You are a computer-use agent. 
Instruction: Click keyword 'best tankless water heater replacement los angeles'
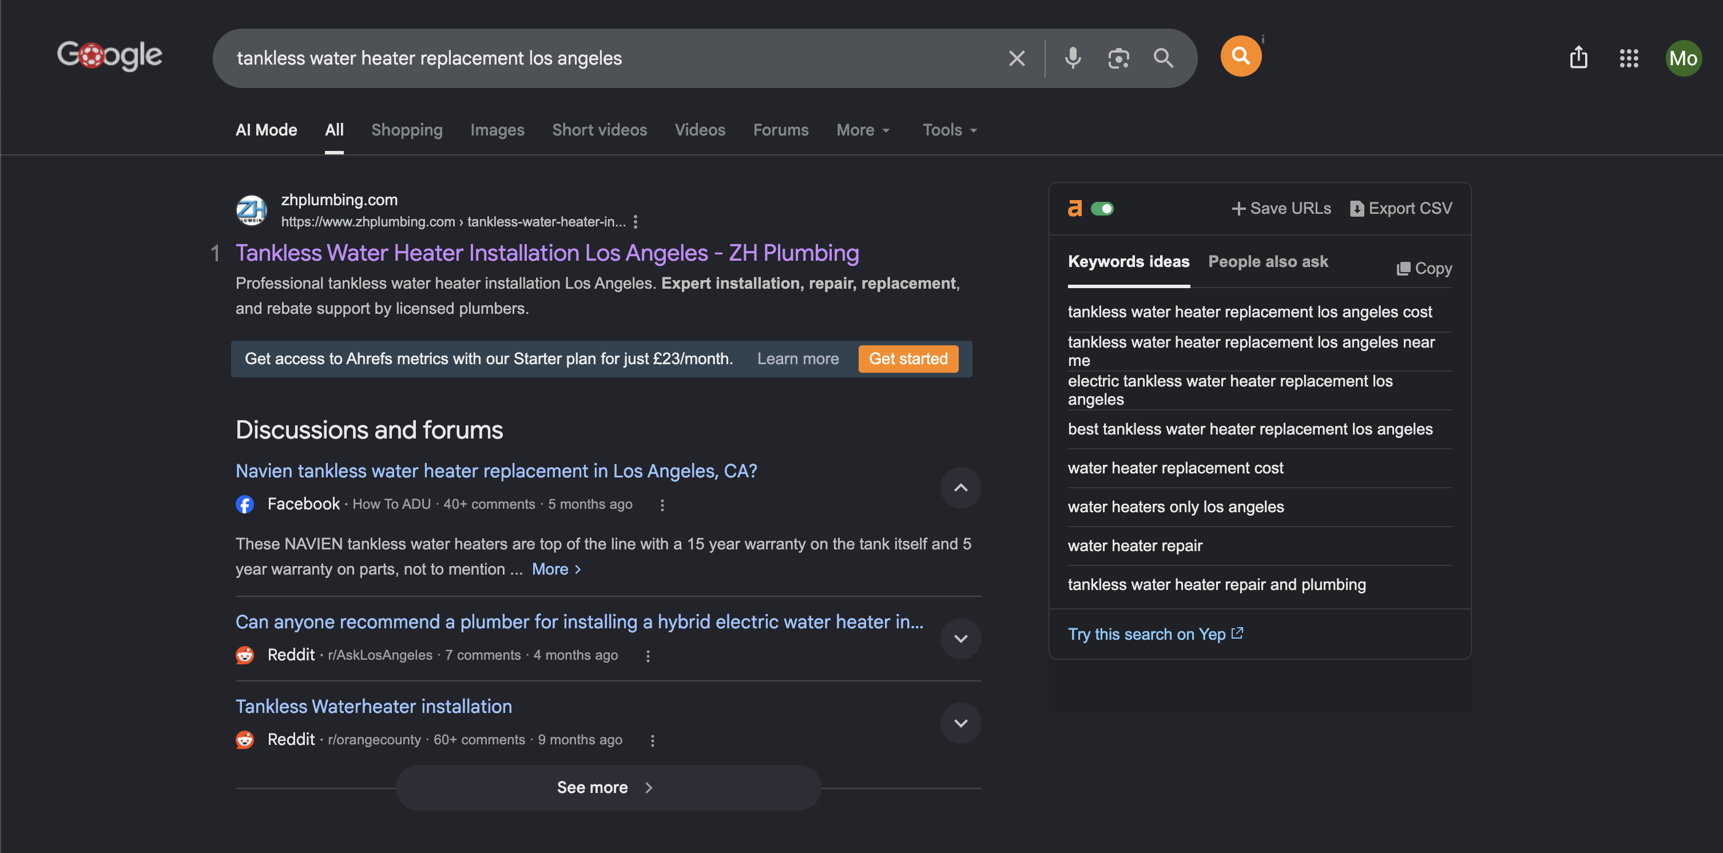(1249, 429)
